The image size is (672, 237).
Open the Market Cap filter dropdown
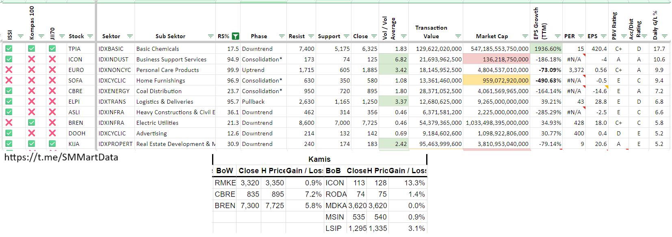525,37
